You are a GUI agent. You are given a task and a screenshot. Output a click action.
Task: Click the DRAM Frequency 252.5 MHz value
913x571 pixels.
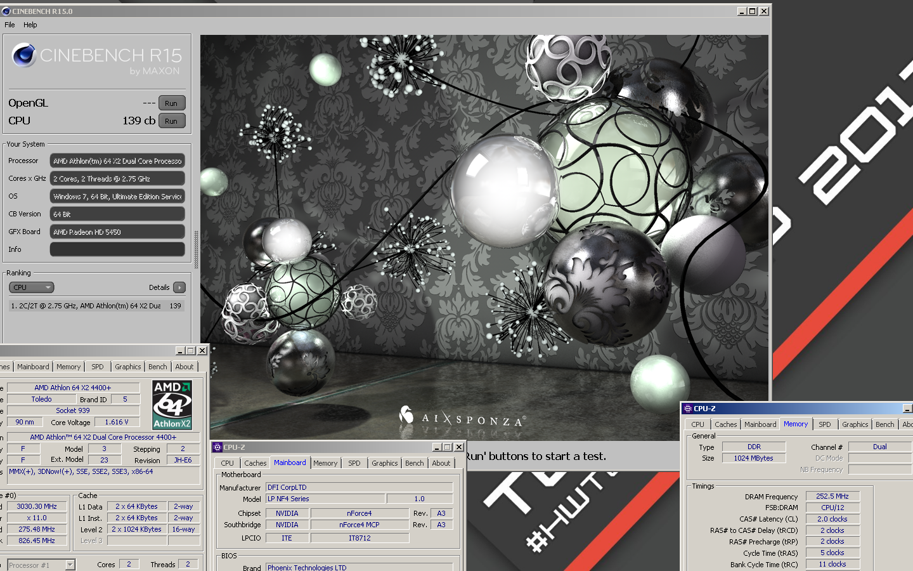pyautogui.click(x=832, y=496)
